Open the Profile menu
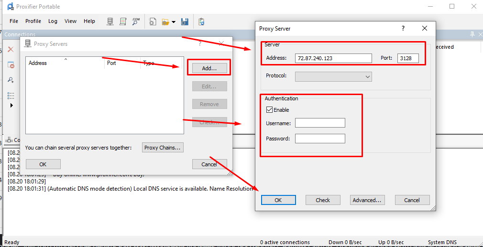The height and width of the screenshot is (247, 483). pyautogui.click(x=33, y=21)
